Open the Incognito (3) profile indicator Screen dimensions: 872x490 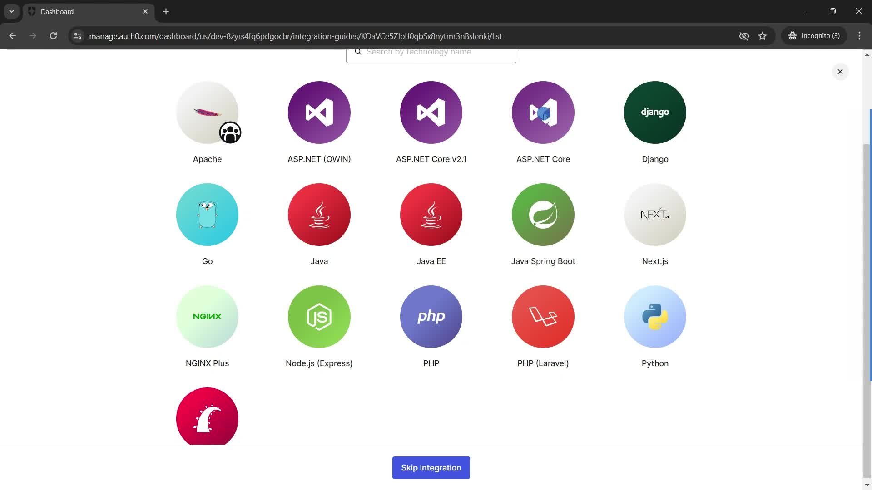click(814, 36)
